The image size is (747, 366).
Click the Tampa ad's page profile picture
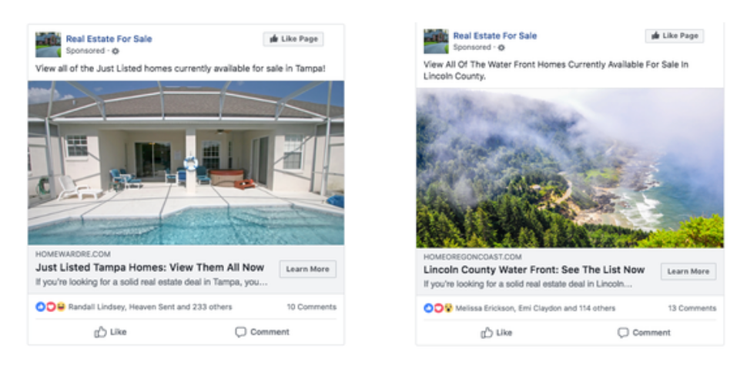coord(48,45)
